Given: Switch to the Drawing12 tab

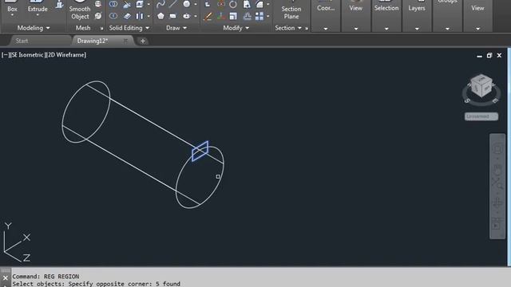Looking at the screenshot, I should pos(93,41).
